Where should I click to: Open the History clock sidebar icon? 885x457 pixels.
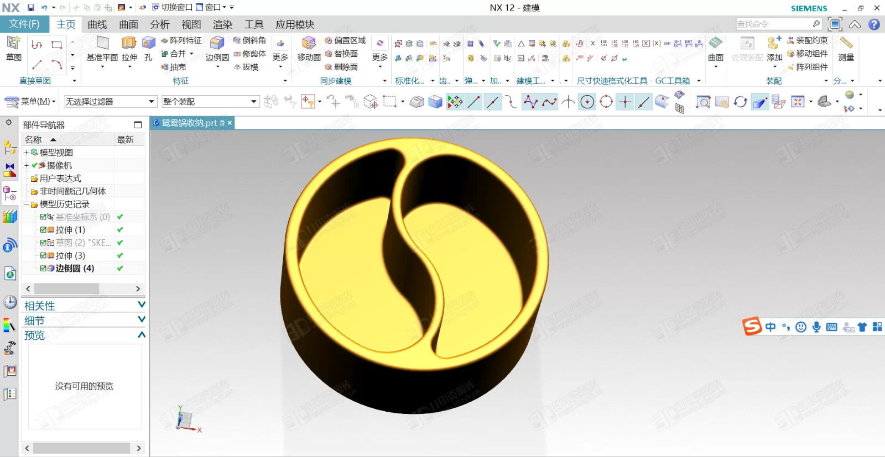(10, 302)
